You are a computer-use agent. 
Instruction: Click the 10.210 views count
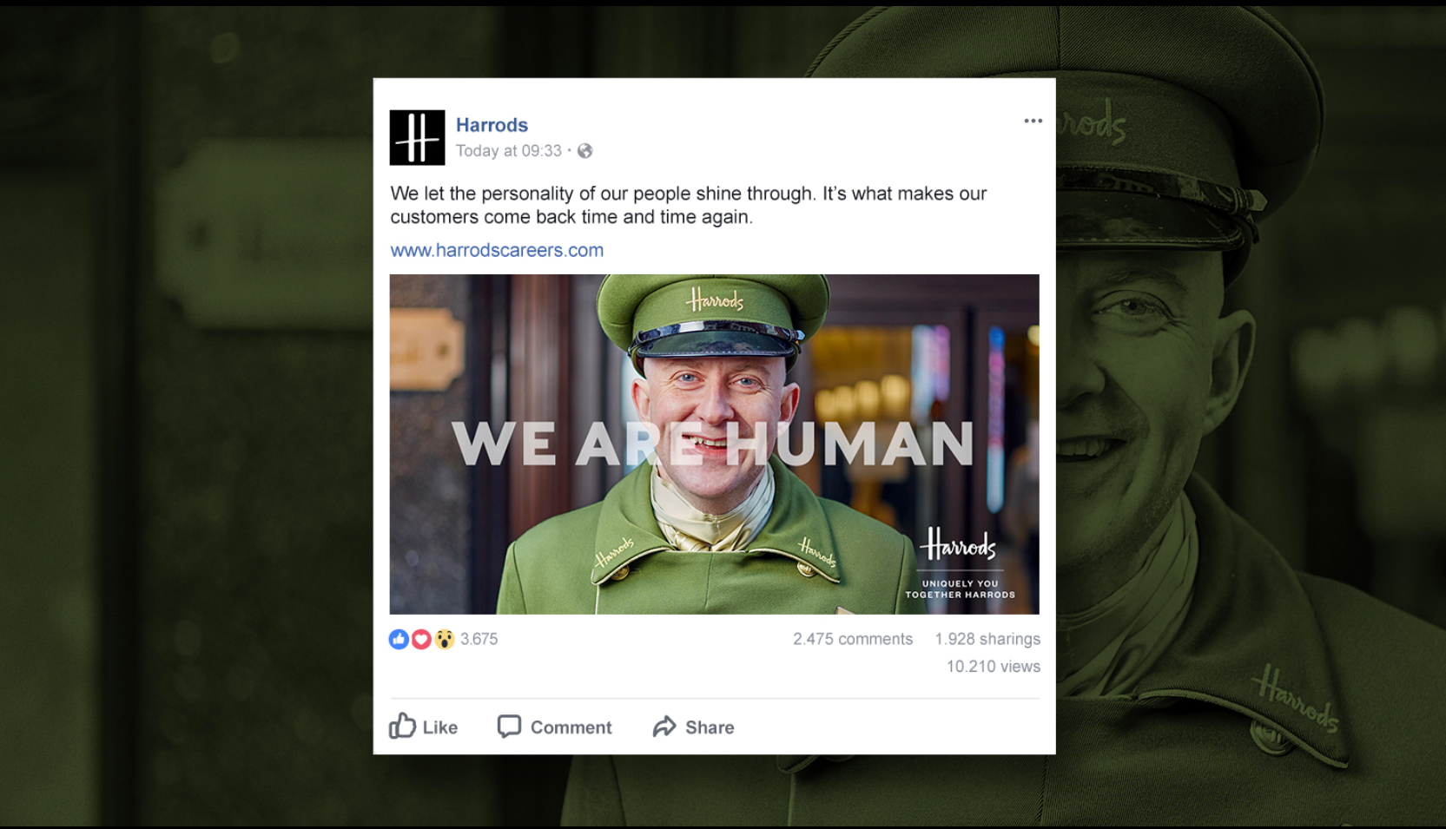tap(994, 667)
